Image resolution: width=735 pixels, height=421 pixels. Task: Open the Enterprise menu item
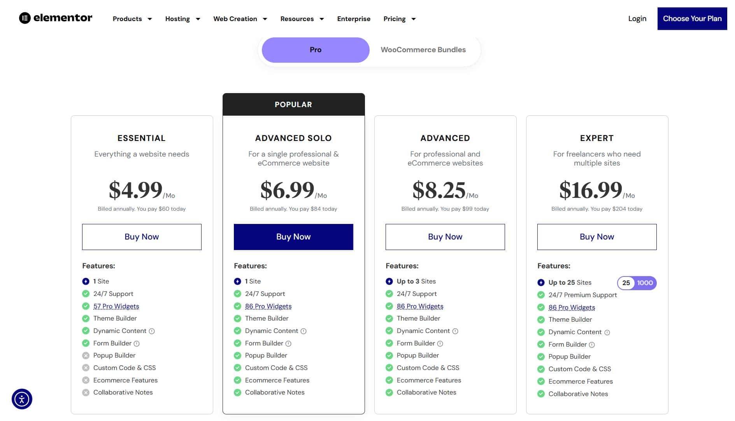[354, 19]
